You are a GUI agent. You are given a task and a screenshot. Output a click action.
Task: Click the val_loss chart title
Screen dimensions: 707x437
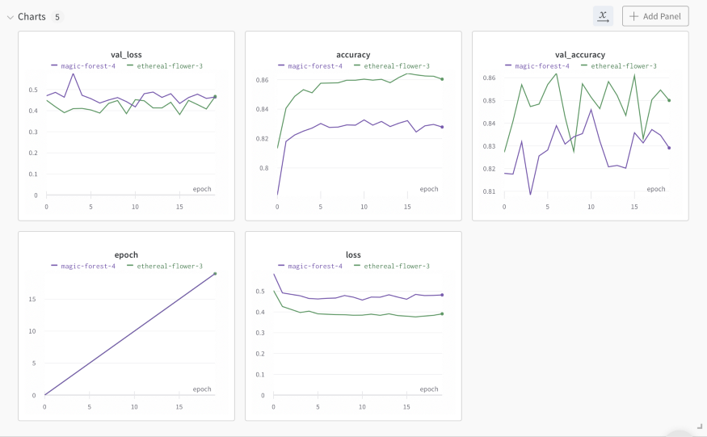click(x=126, y=55)
